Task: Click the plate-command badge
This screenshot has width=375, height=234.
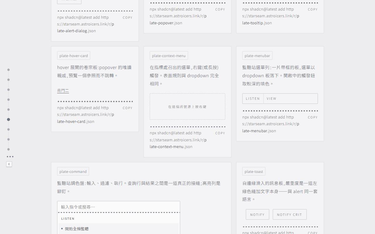Action: (x=73, y=171)
